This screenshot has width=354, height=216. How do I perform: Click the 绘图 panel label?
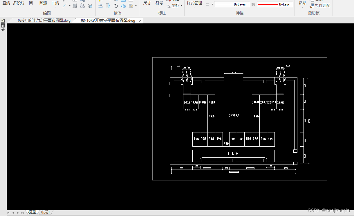tap(47, 13)
